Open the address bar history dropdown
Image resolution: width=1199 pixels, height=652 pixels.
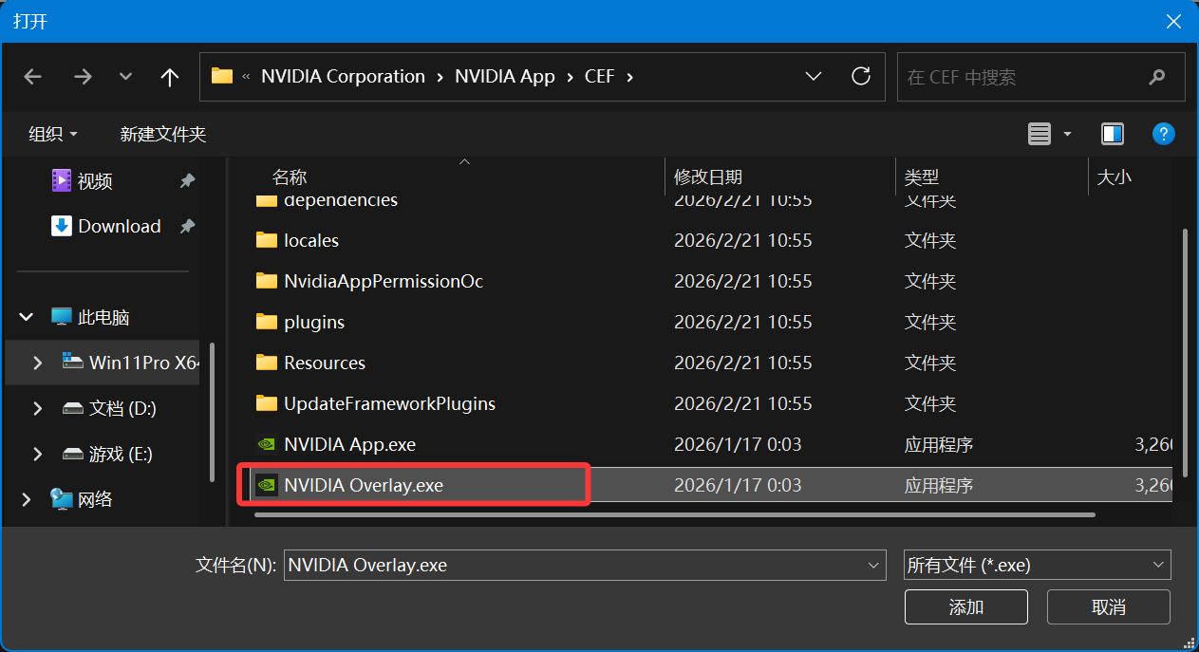click(x=814, y=77)
